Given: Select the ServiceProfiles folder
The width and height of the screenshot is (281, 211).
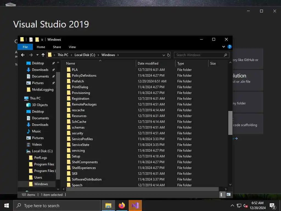Looking at the screenshot, I should 82,139.
